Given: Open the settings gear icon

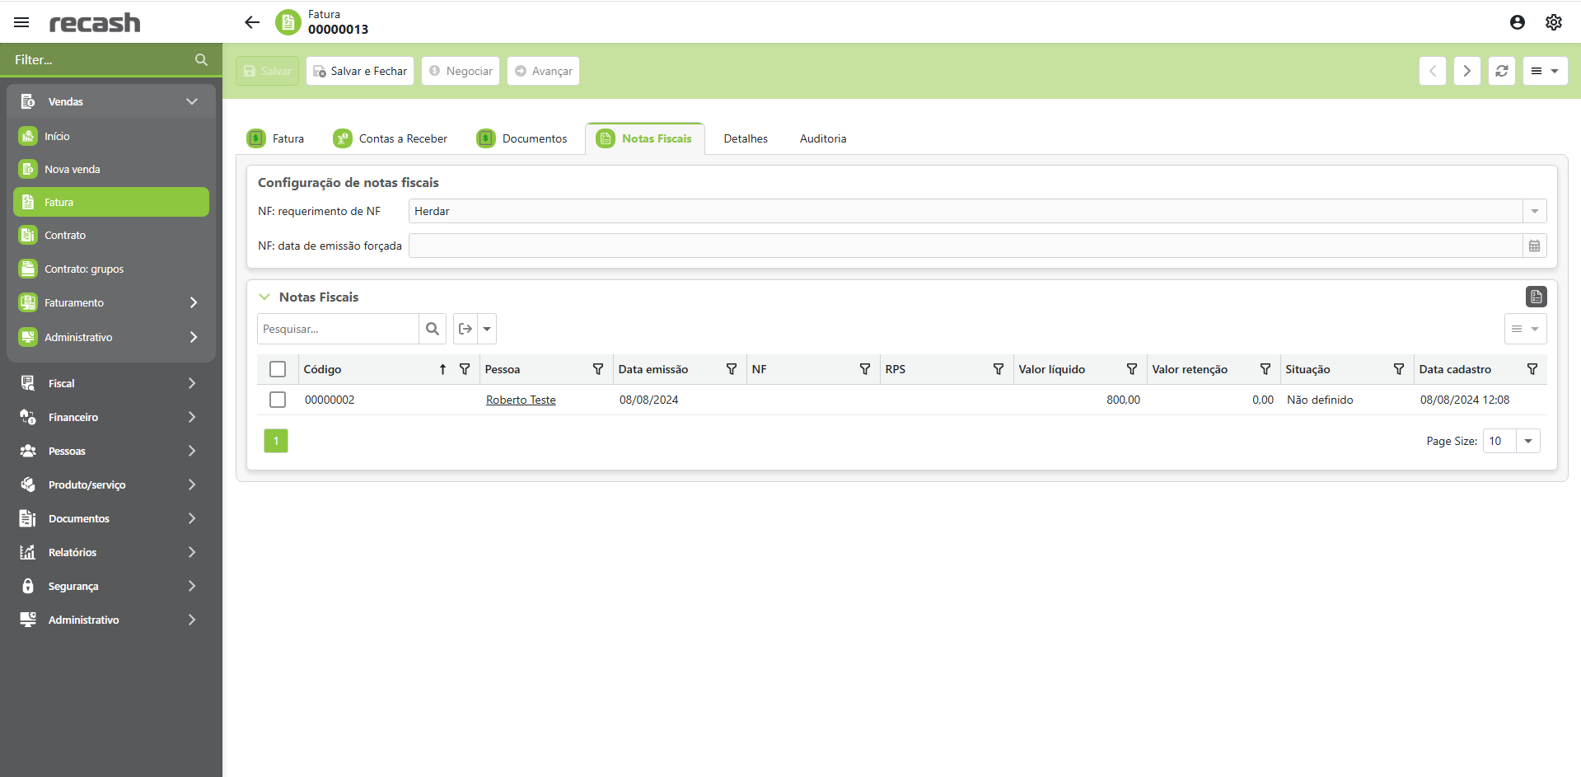Looking at the screenshot, I should (1553, 22).
